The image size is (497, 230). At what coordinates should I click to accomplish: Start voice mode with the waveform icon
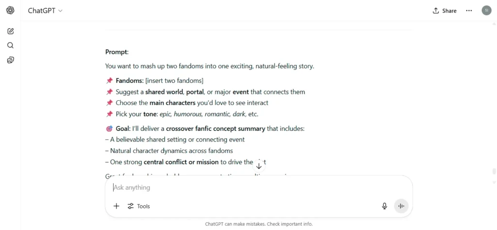point(401,206)
